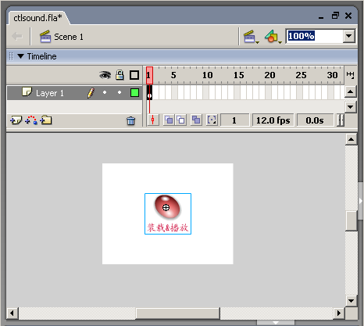Delete layer with trash icon

[x=130, y=120]
